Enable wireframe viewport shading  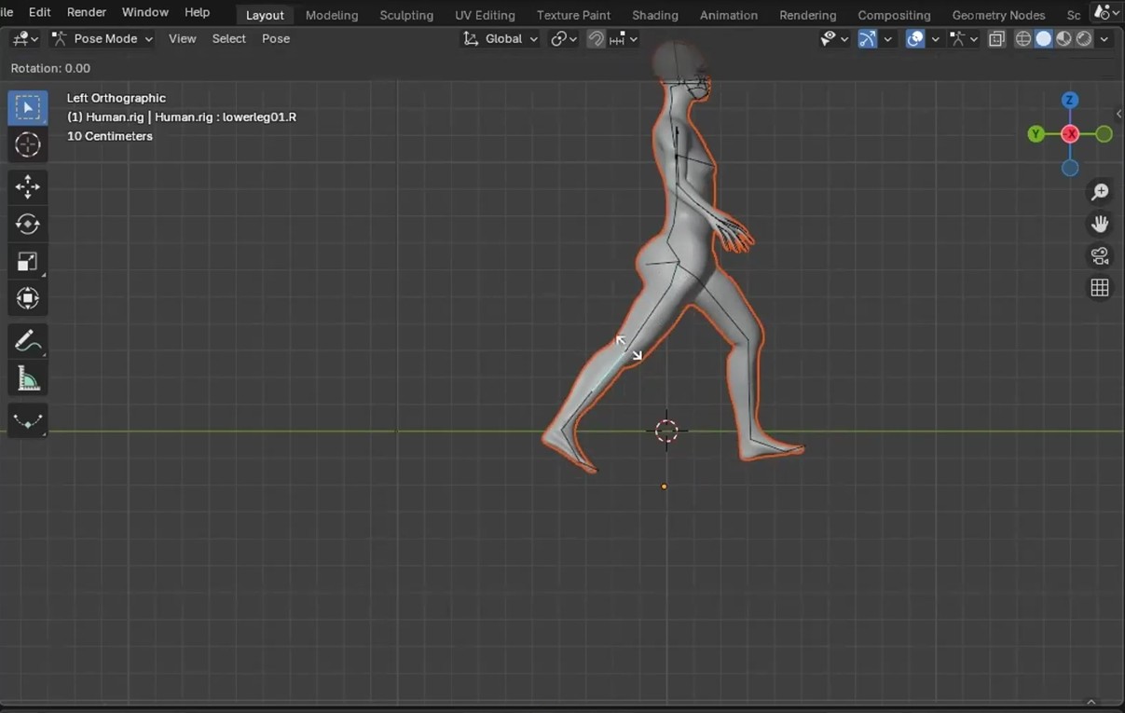1023,39
